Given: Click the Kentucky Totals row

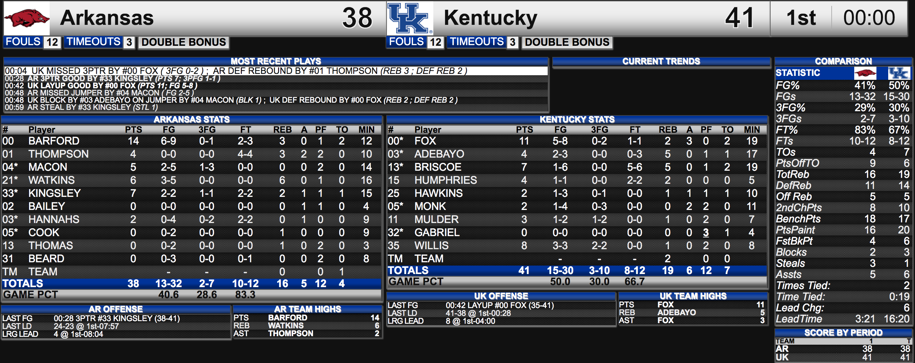Looking at the screenshot, I should [x=576, y=270].
